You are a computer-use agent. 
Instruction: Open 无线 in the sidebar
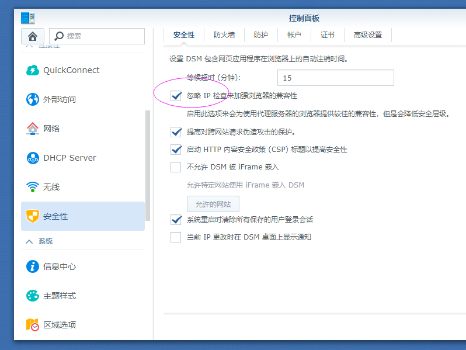click(x=83, y=187)
